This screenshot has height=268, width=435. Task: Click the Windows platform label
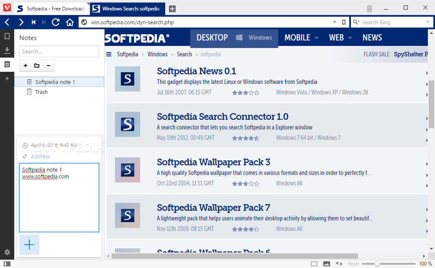[x=260, y=38]
